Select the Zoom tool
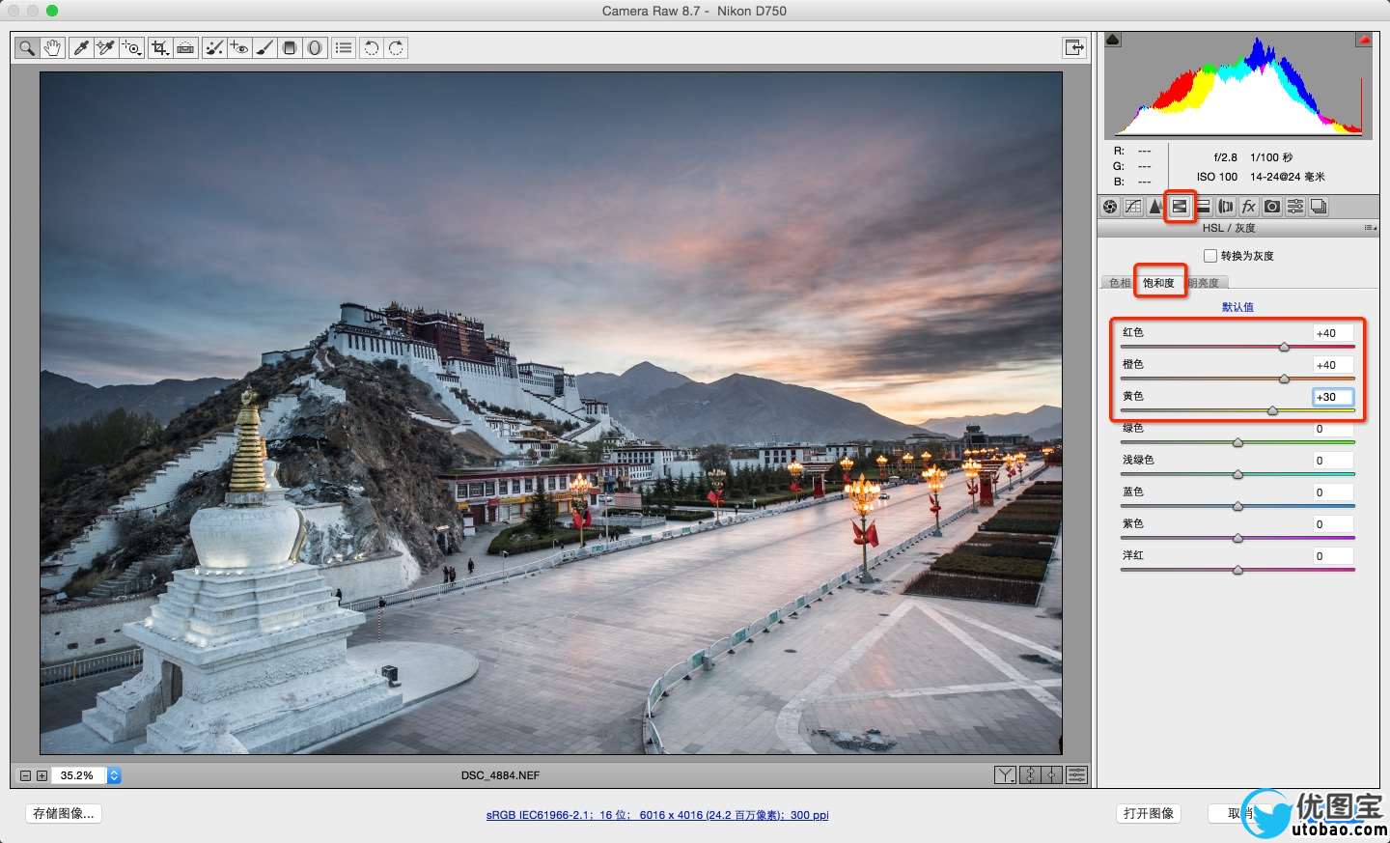 click(27, 47)
